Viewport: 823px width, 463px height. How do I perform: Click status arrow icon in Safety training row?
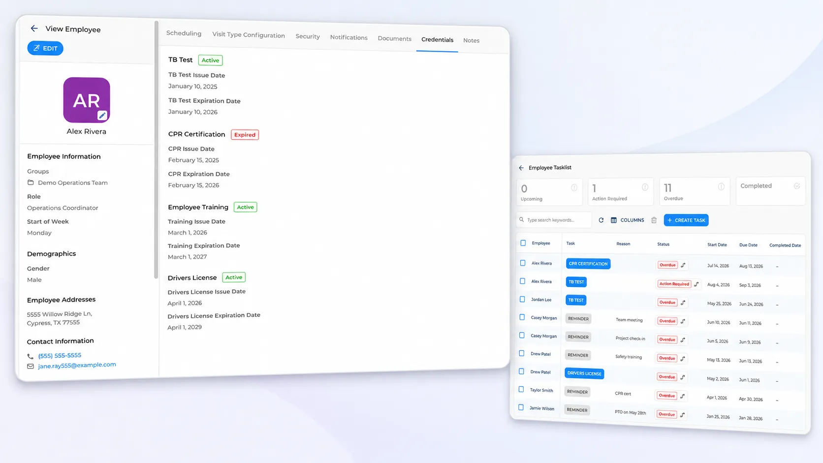point(683,358)
